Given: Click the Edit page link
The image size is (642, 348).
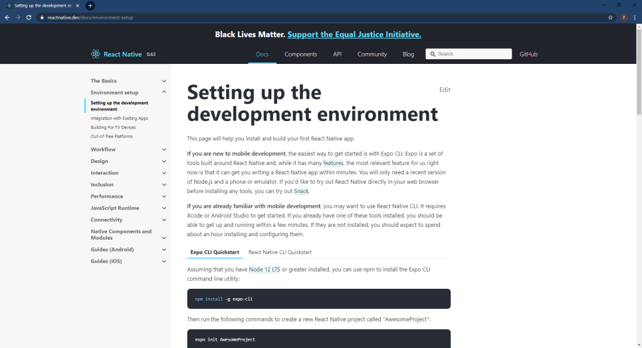Looking at the screenshot, I should [x=445, y=90].
